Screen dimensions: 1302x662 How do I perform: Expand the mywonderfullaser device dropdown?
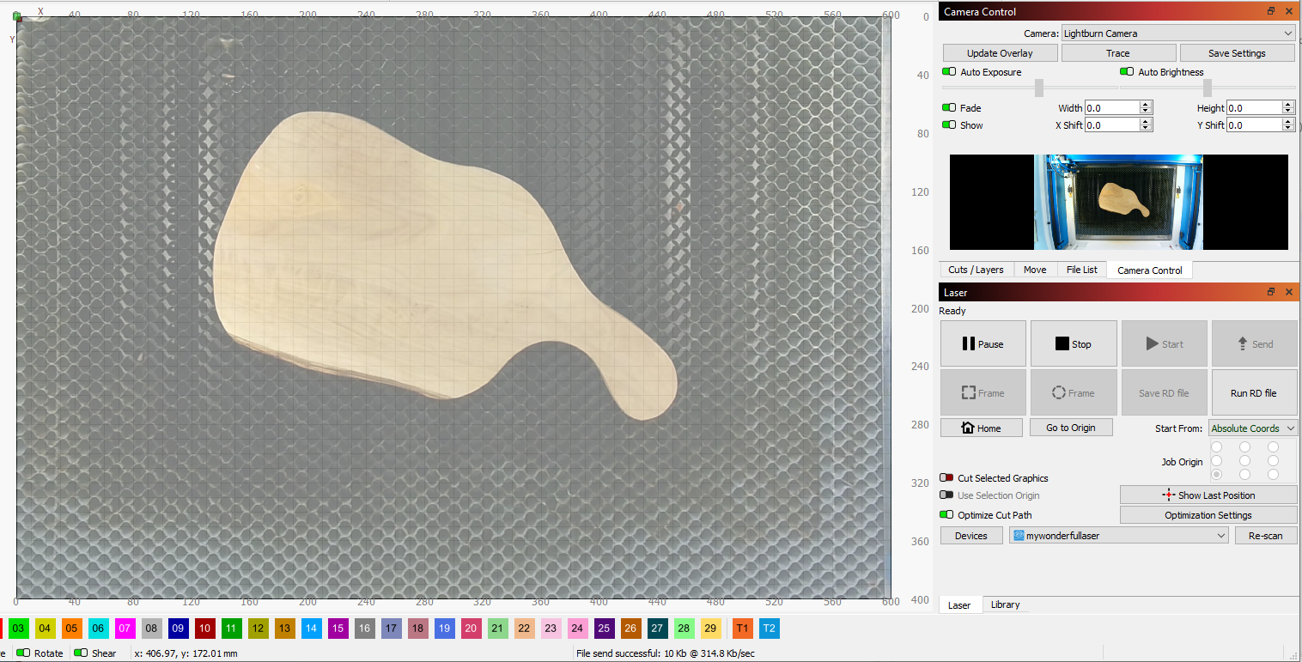pos(1119,536)
